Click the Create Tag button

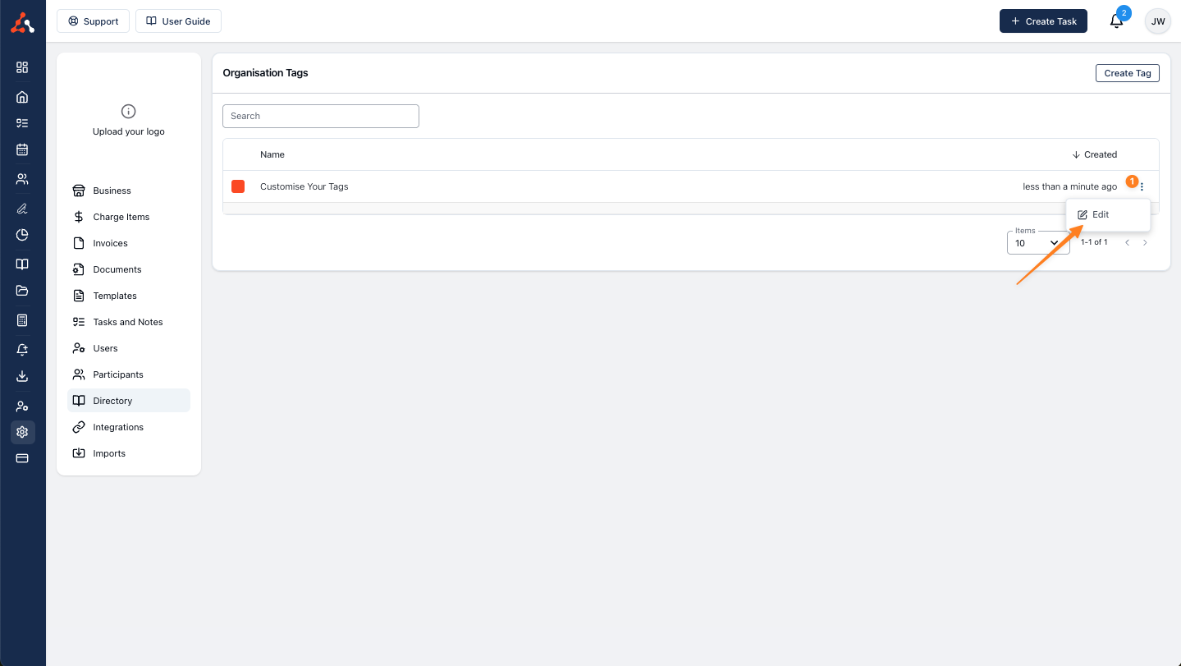tap(1127, 73)
